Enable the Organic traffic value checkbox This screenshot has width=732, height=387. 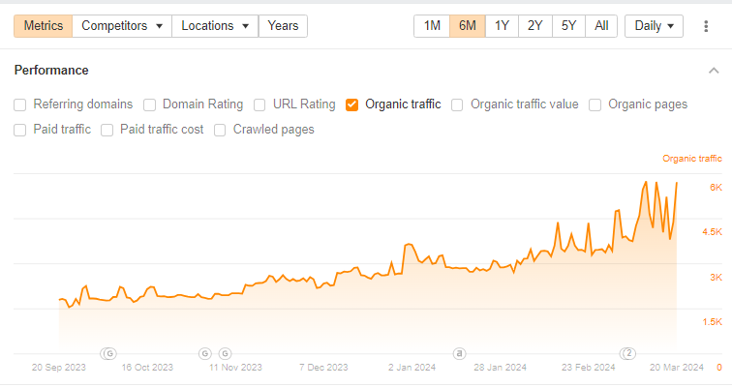coord(457,104)
